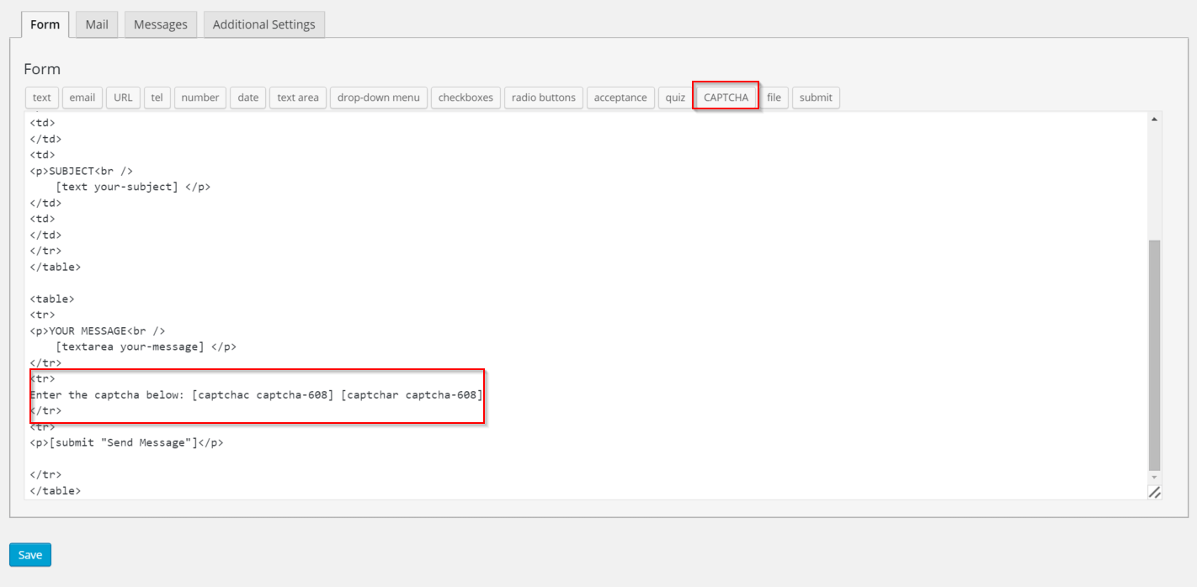Insert a file upload tag

pos(774,97)
